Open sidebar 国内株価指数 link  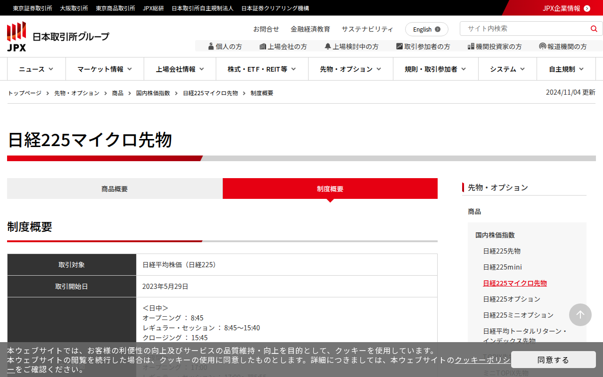(x=495, y=235)
